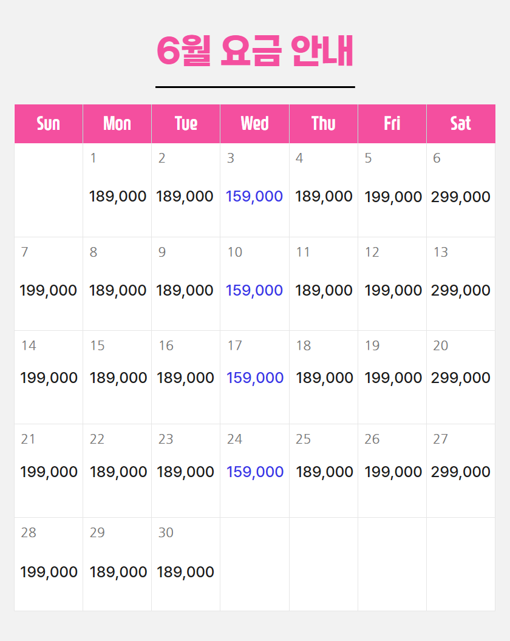Choose June 30 price 189,000
The image size is (510, 641).
coord(185,572)
